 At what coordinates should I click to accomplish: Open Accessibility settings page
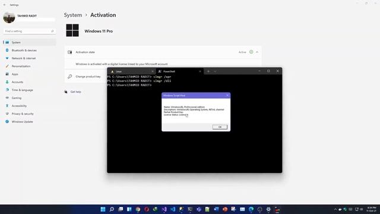19,106
